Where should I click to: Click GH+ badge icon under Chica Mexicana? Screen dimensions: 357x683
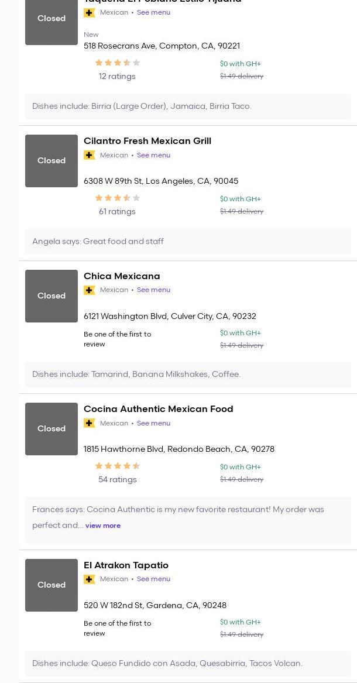[90, 290]
